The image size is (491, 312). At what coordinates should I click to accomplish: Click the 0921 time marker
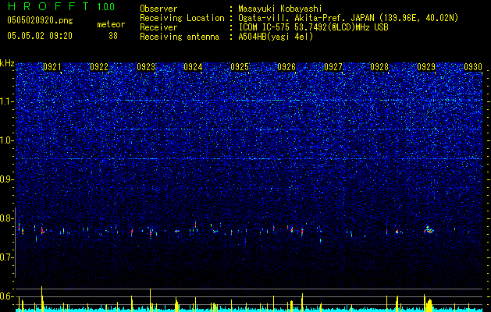(x=52, y=66)
